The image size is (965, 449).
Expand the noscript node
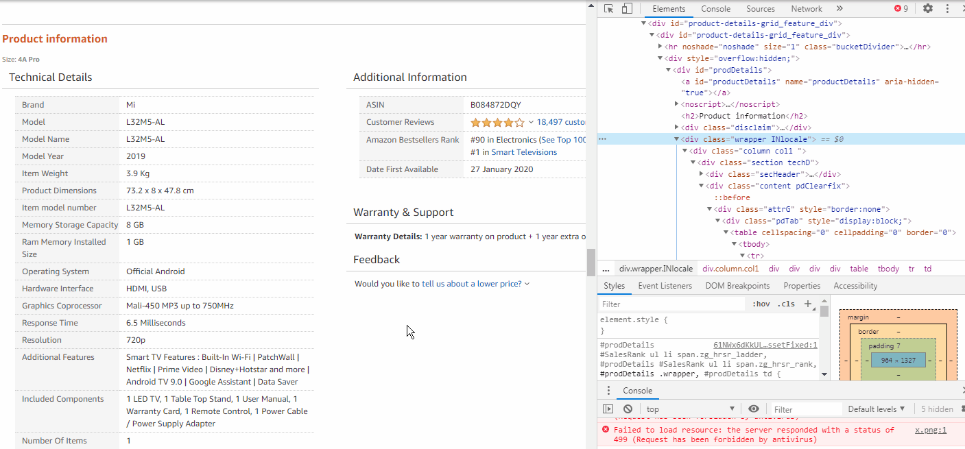point(677,104)
